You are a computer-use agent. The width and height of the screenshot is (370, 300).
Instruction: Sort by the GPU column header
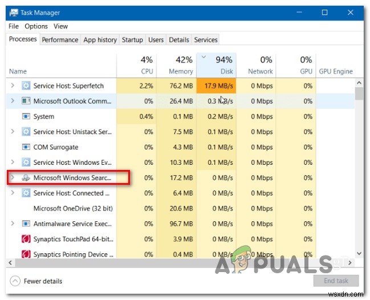(296, 66)
